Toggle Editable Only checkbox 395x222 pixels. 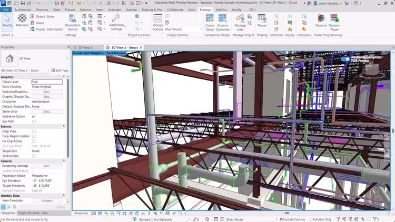coord(311,219)
